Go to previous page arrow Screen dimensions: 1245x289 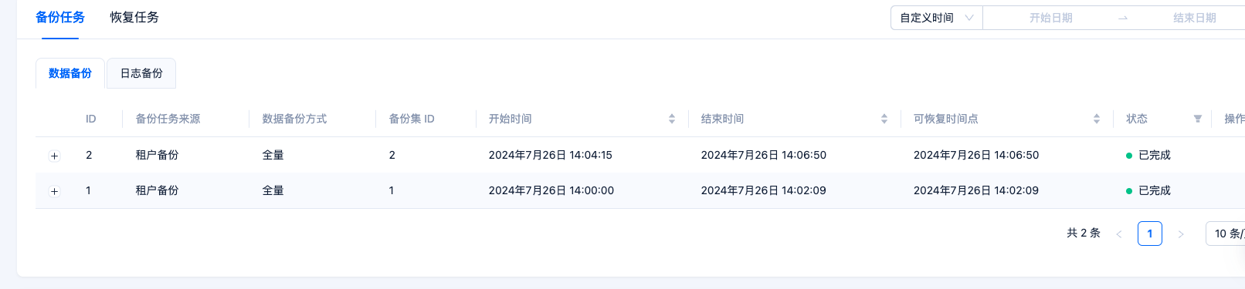coord(1119,234)
